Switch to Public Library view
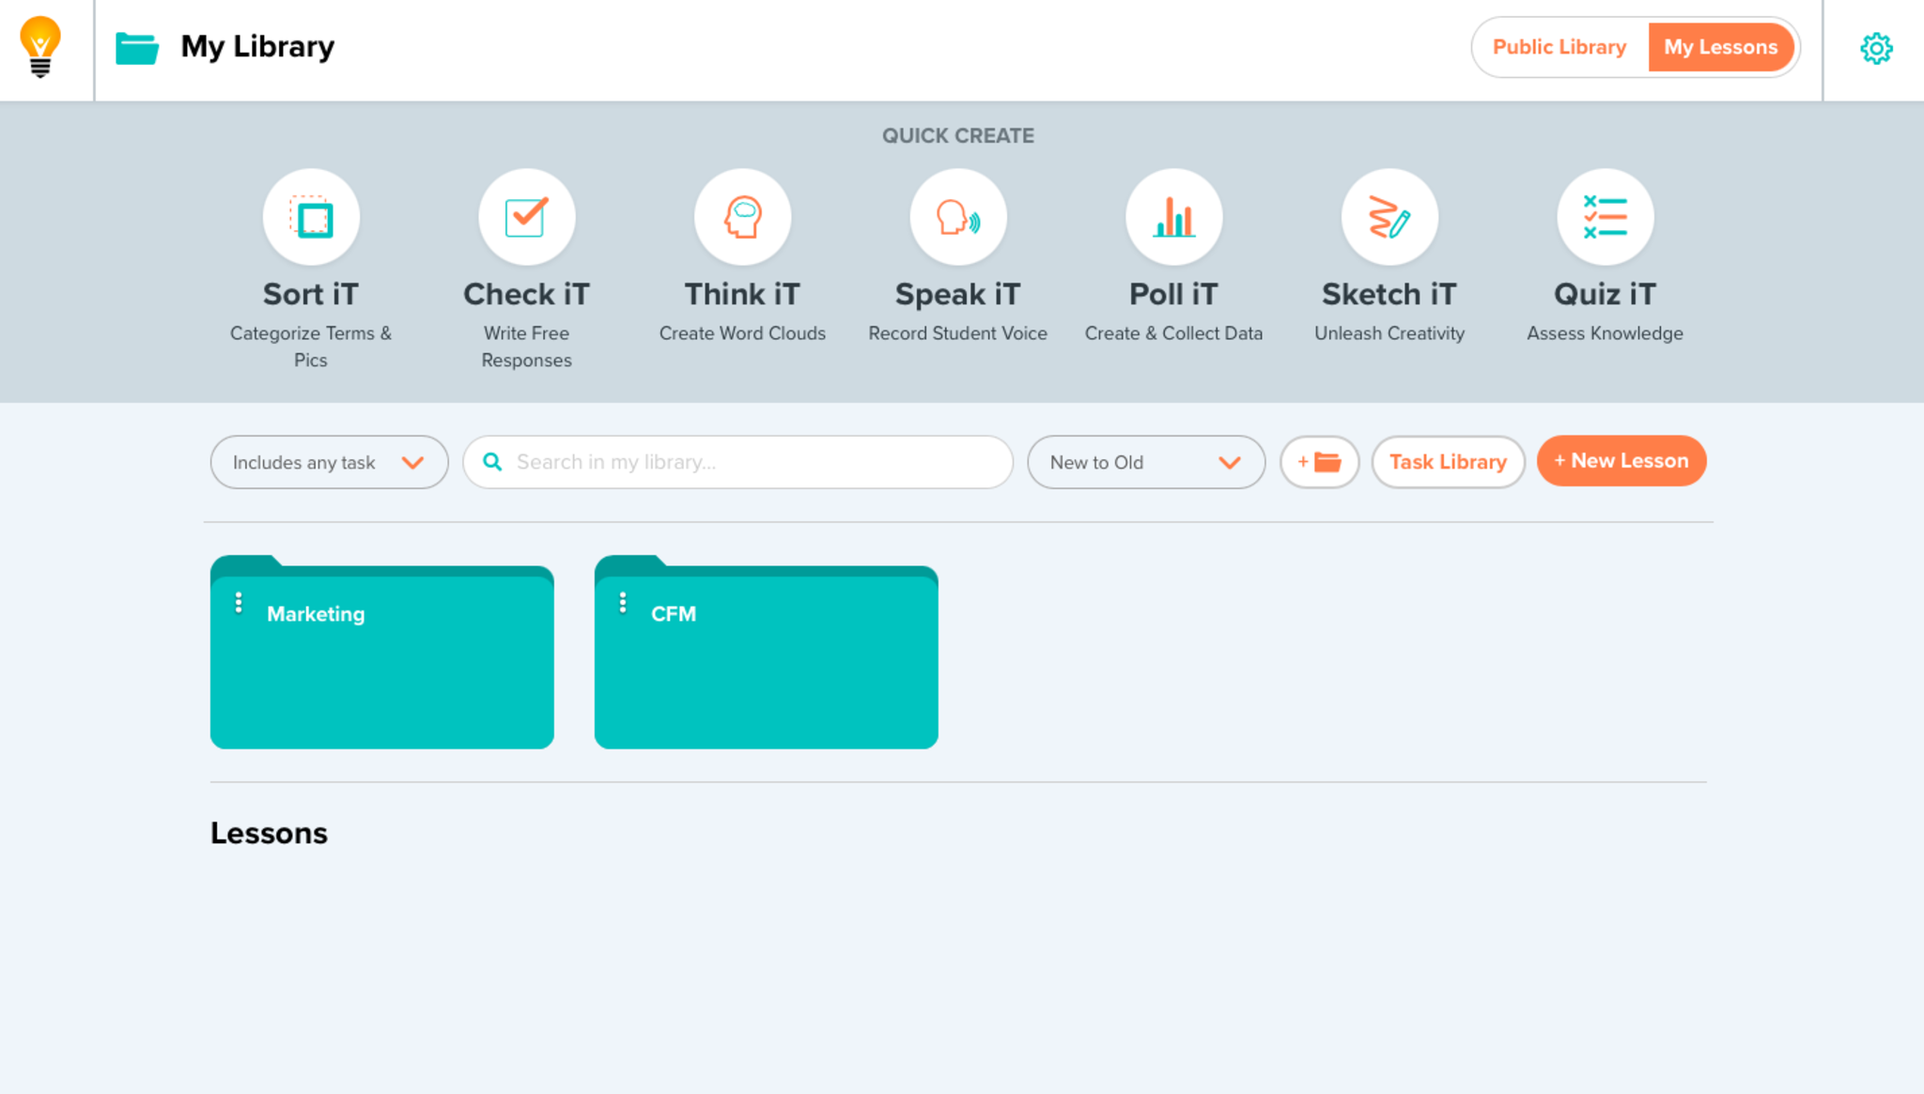Image resolution: width=1924 pixels, height=1094 pixels. coord(1559,47)
